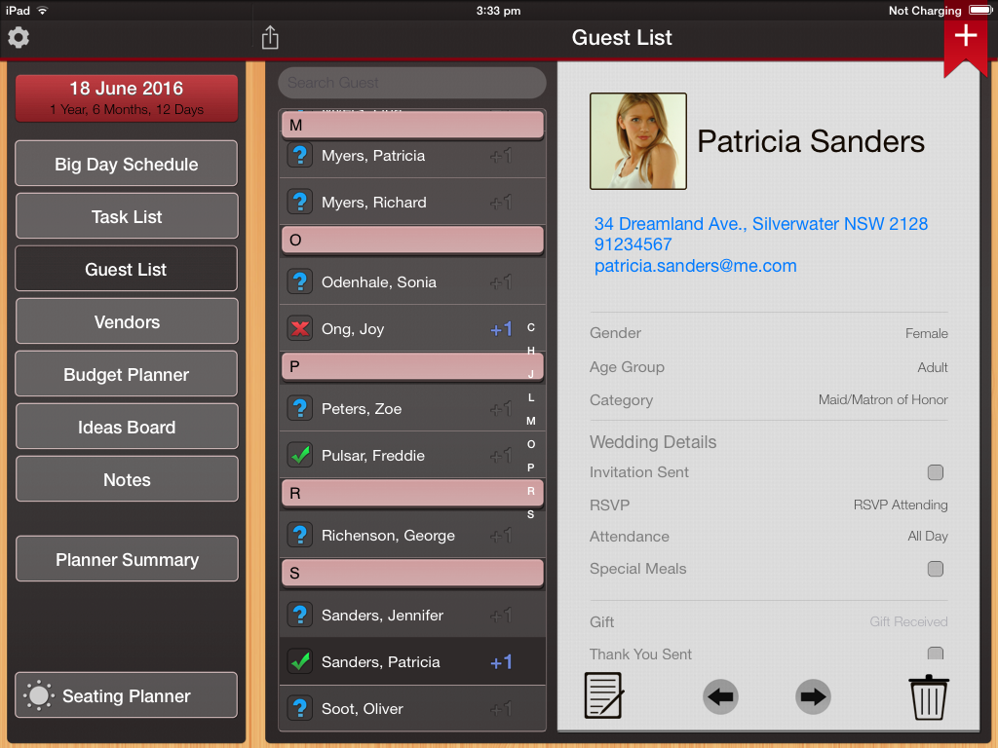Check the Special Meals checkbox
998x748 pixels.
(935, 569)
